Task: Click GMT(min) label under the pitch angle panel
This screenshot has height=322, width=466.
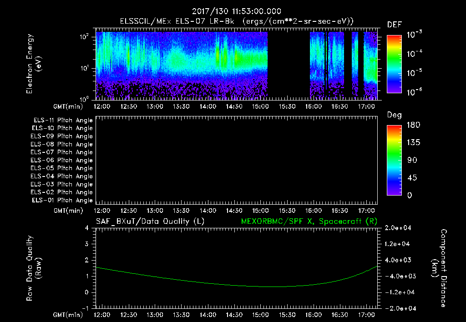Action: point(68,211)
